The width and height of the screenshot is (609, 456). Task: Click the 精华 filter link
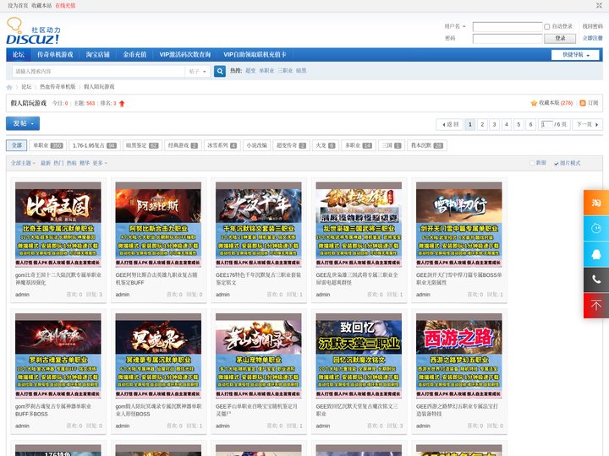pyautogui.click(x=85, y=163)
